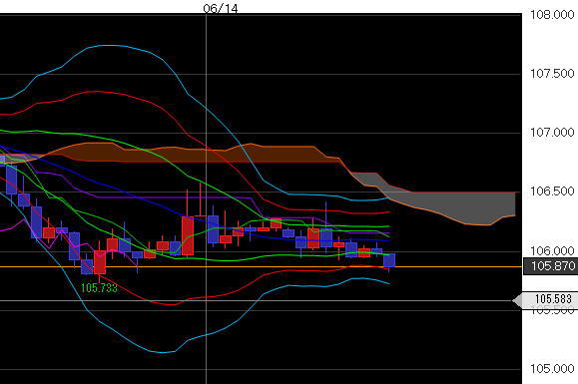The height and width of the screenshot is (384, 578).
Task: Select the orange horizontal price line
Action: [261, 266]
